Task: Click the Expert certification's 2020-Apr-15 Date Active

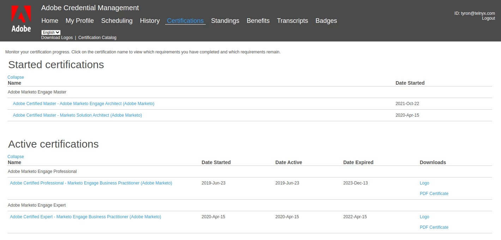Action: point(287,217)
